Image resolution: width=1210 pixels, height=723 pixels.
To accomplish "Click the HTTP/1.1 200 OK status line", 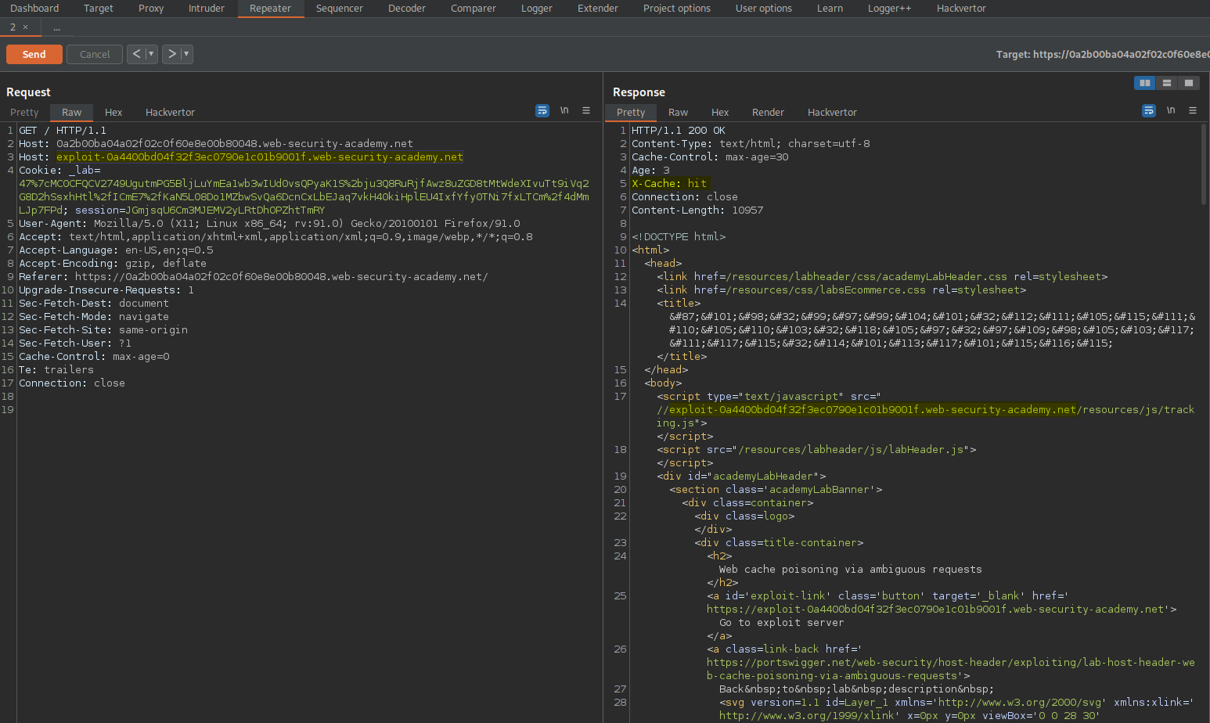I will pyautogui.click(x=679, y=130).
